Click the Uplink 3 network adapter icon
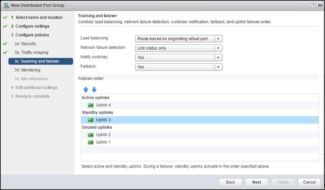 [x=91, y=120]
